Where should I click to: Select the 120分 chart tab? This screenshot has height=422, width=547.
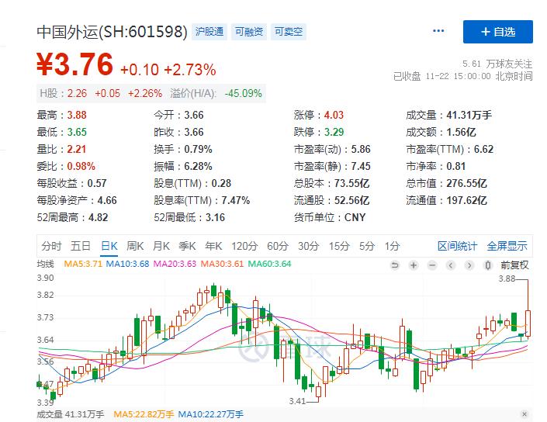click(244, 246)
